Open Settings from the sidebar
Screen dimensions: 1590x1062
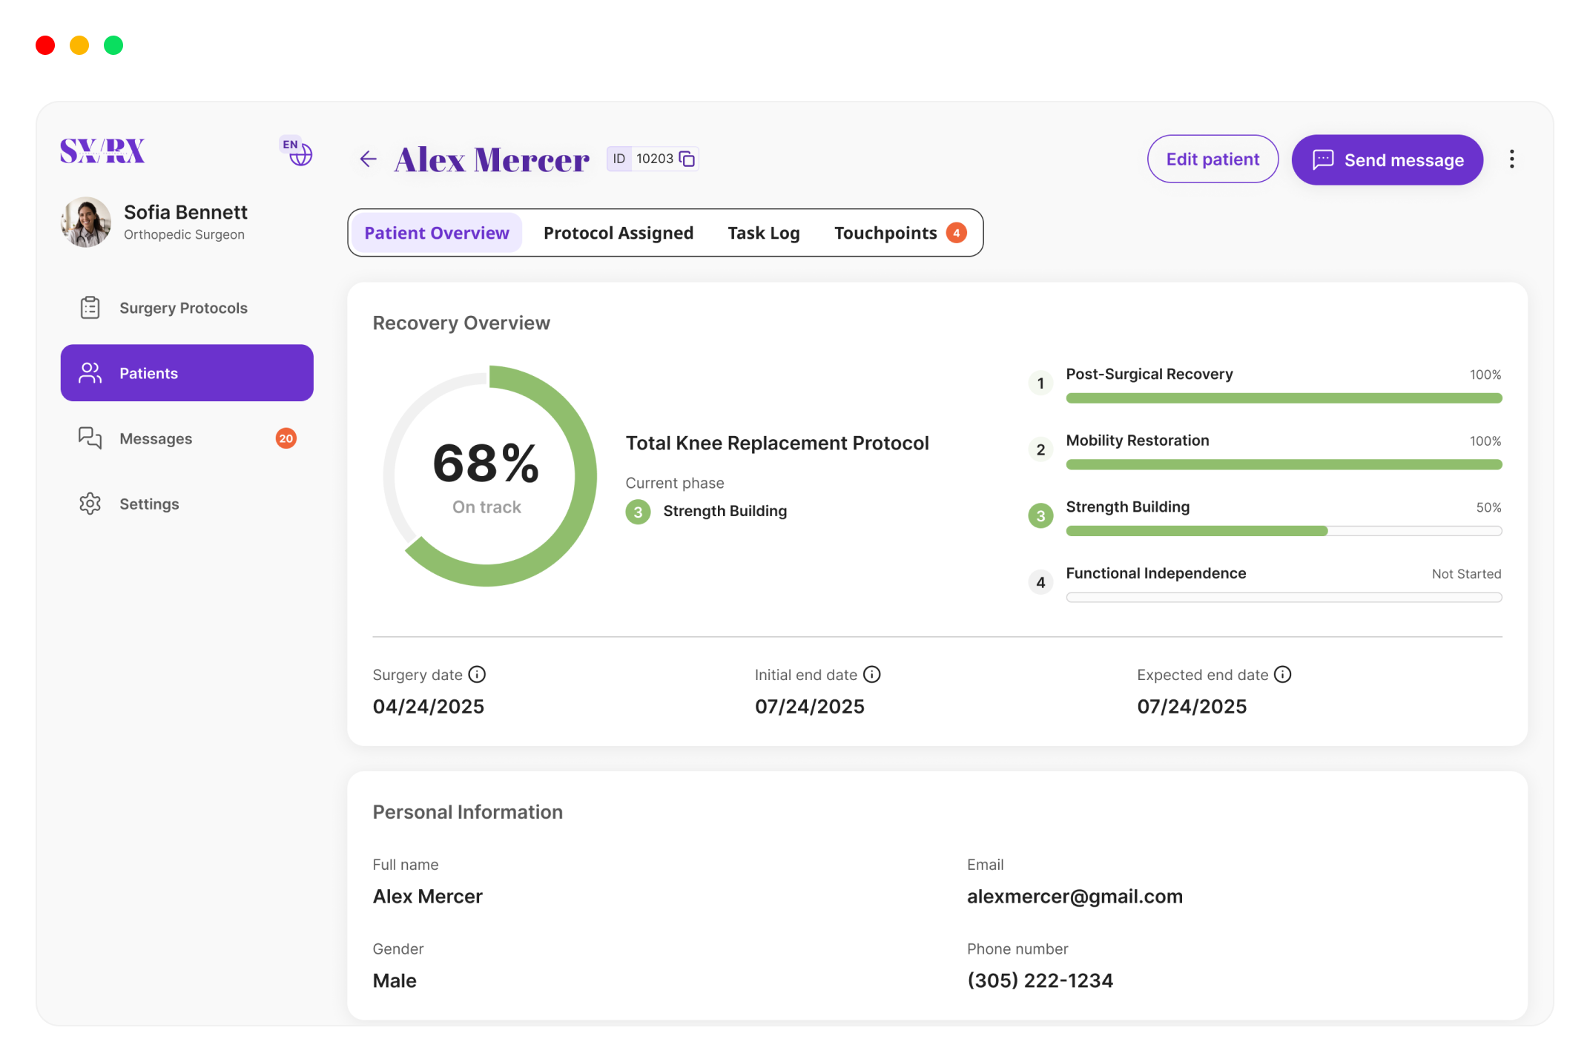[x=149, y=504]
